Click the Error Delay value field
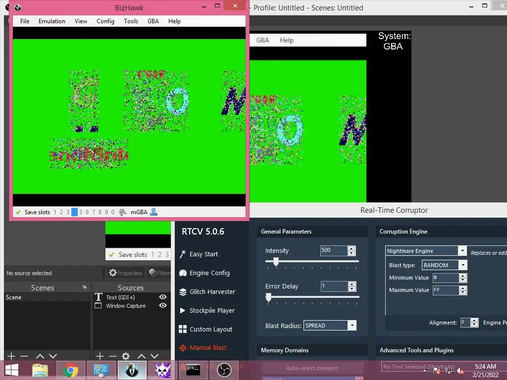 tap(334, 286)
